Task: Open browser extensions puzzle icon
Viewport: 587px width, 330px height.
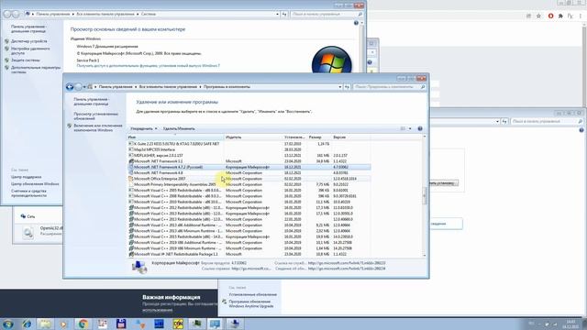Action: pos(560,16)
